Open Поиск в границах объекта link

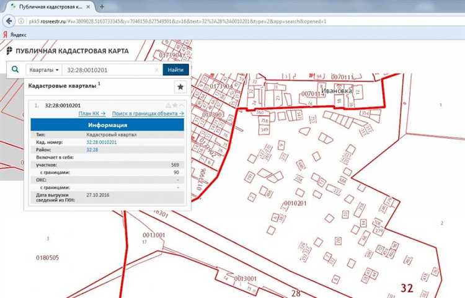[148, 113]
